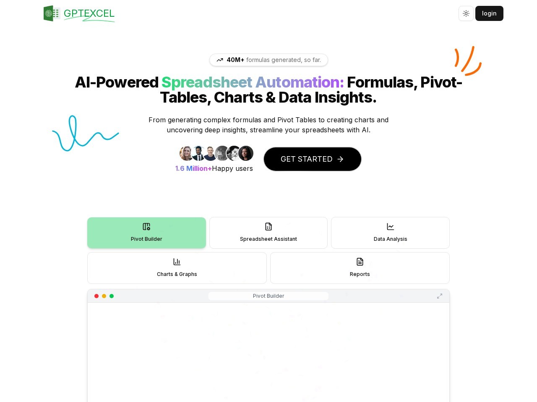The height and width of the screenshot is (402, 537).
Task: Expand the Pivot Builder preview to fullscreen
Action: point(440,296)
